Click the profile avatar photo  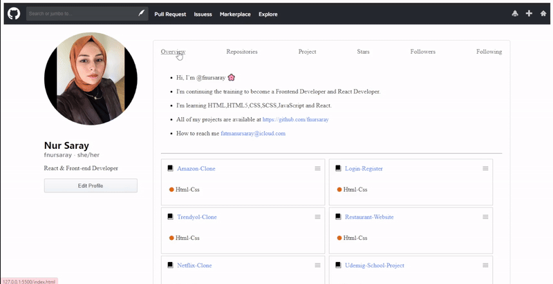pyautogui.click(x=91, y=79)
